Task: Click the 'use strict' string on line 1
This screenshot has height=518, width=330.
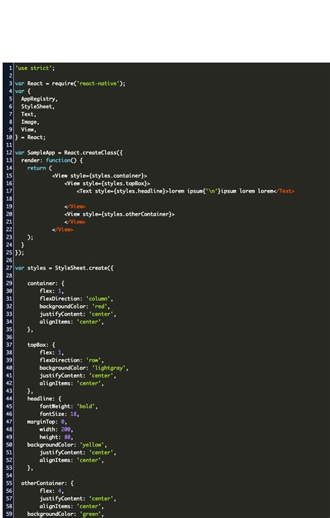Action: (33, 68)
